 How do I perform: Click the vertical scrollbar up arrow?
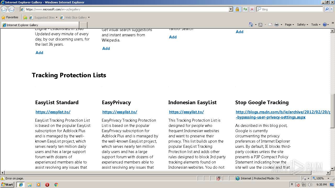click(x=332, y=31)
